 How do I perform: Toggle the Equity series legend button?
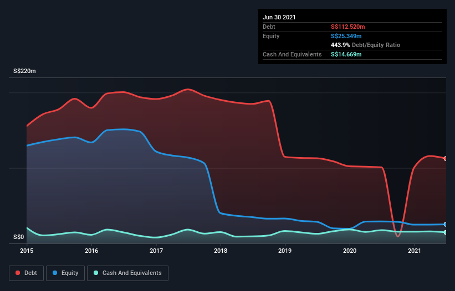65,273
